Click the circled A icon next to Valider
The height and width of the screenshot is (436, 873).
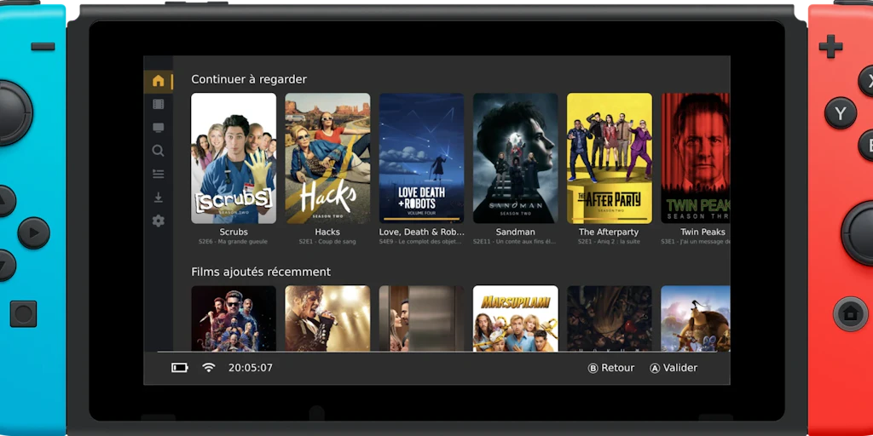click(x=655, y=368)
